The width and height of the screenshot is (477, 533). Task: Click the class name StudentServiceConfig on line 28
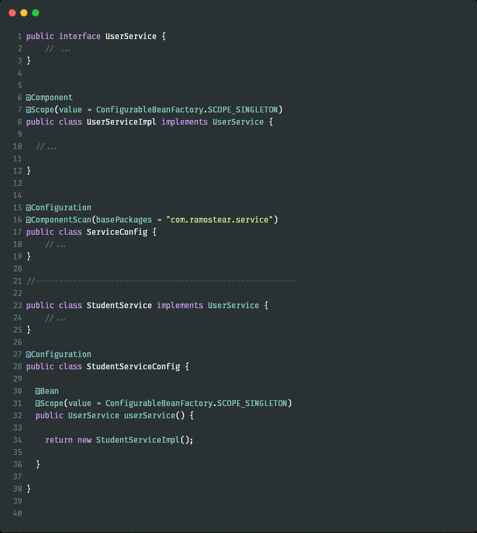pos(133,367)
